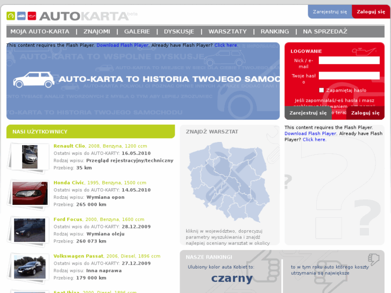Click the Honda Civic photo thumbnail
Image resolution: width=391 pixels, height=293 pixels.
[30, 193]
